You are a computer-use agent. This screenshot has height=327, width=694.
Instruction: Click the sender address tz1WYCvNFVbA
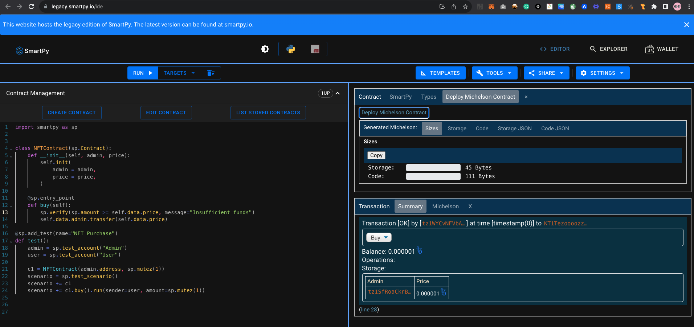point(444,224)
